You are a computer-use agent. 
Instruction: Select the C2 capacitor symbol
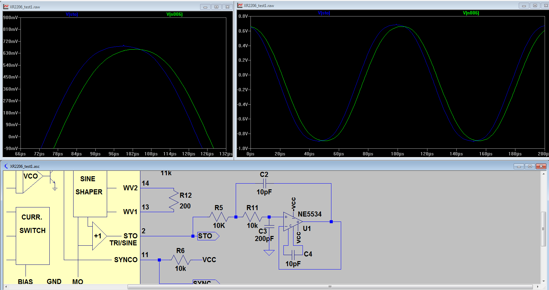coord(264,183)
